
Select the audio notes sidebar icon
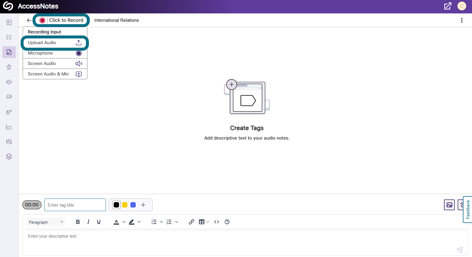[x=9, y=52]
